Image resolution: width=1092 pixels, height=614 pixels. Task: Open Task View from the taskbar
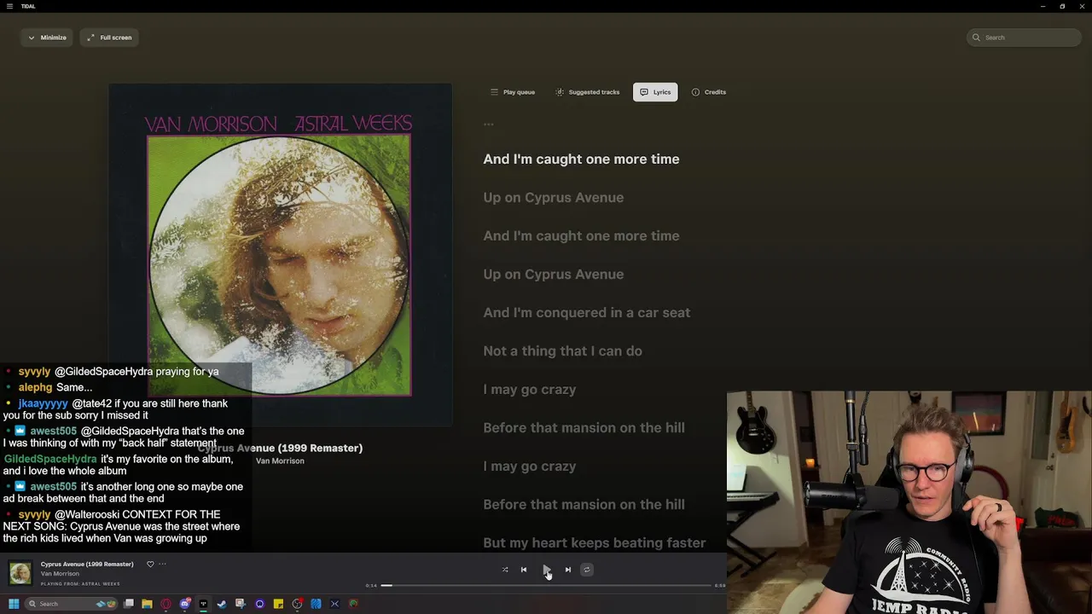coord(129,604)
